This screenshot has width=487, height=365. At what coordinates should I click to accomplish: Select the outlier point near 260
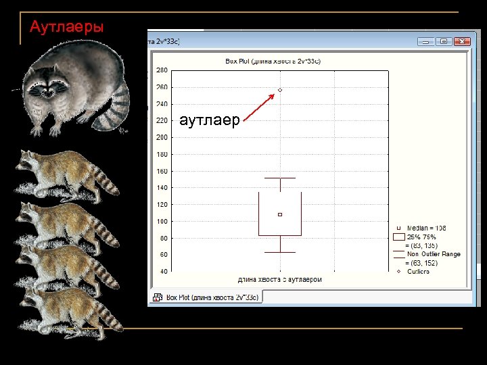pos(280,90)
